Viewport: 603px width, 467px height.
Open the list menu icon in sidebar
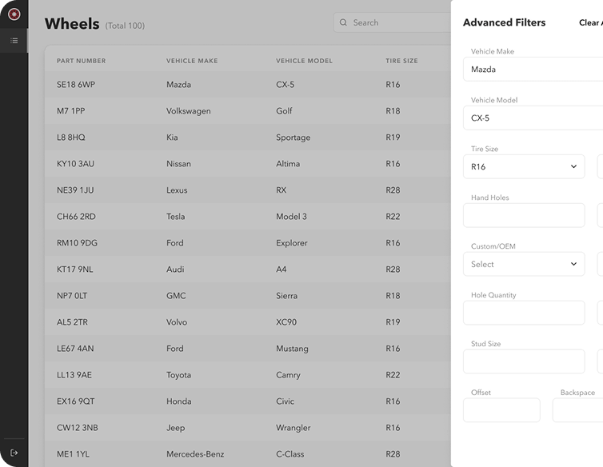[x=14, y=41]
